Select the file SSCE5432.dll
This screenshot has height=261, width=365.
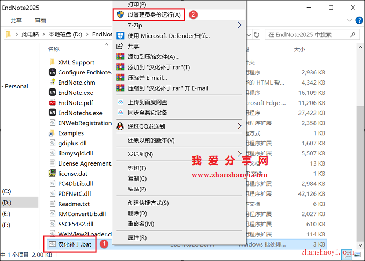point(76,224)
